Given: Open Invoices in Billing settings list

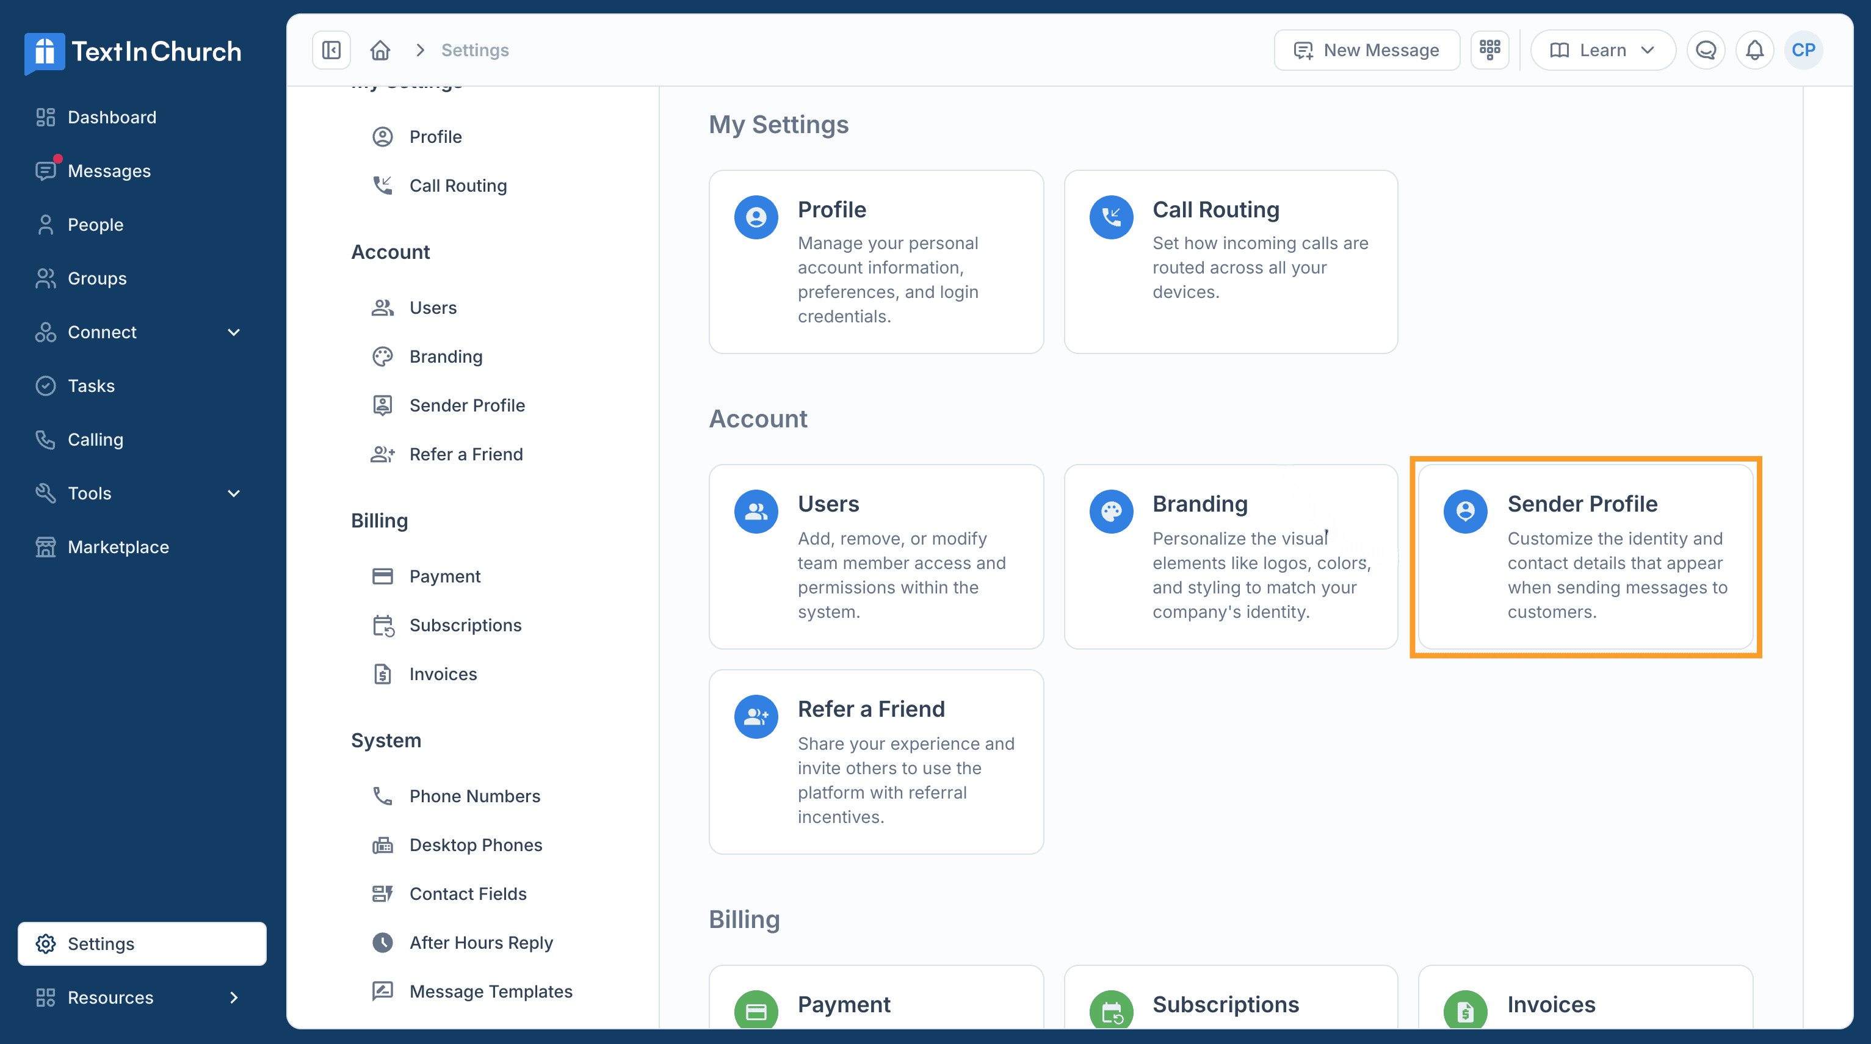Looking at the screenshot, I should (424, 674).
